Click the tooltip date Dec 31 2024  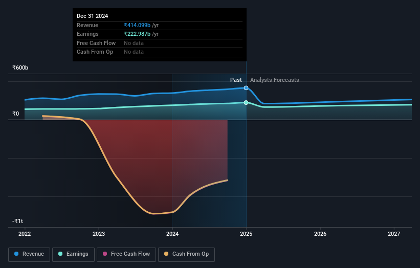click(x=93, y=16)
